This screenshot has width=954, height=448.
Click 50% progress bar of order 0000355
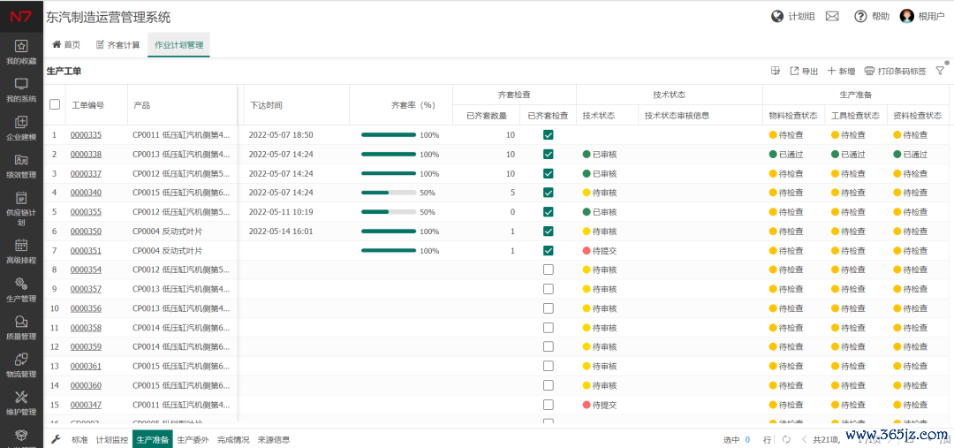point(389,212)
